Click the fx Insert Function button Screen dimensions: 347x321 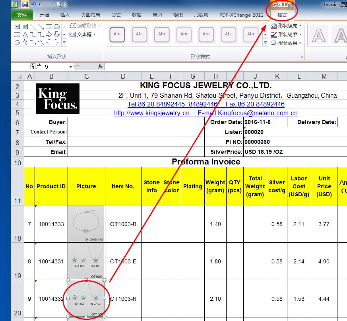[100, 66]
